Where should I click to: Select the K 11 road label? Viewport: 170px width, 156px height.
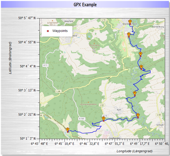coord(46,65)
